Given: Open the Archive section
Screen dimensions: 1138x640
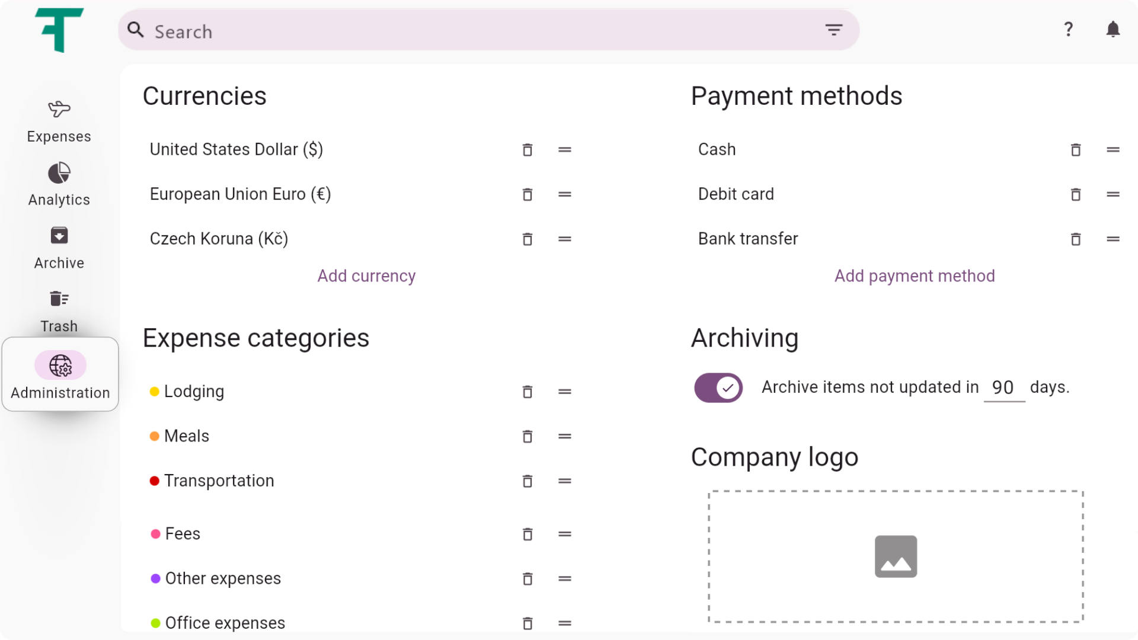Looking at the screenshot, I should click(x=59, y=248).
